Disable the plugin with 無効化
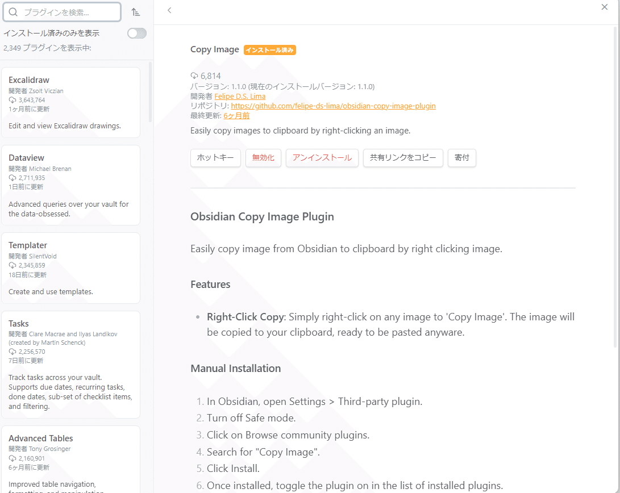The height and width of the screenshot is (493, 620). pyautogui.click(x=263, y=158)
